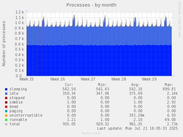Click the paging legend color swatch
Screen dimensions: 183x137
tap(6, 111)
